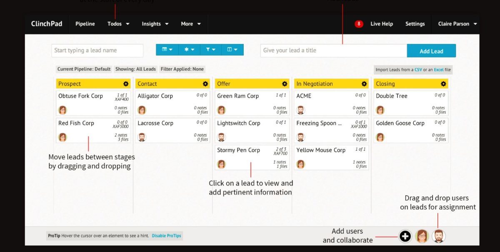Open the Settings menu
The image size is (500, 252).
(x=415, y=24)
